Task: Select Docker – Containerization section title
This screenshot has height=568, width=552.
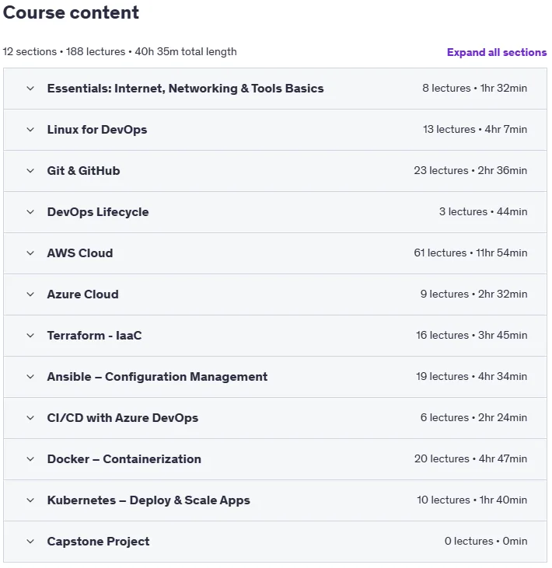Action: [x=124, y=459]
